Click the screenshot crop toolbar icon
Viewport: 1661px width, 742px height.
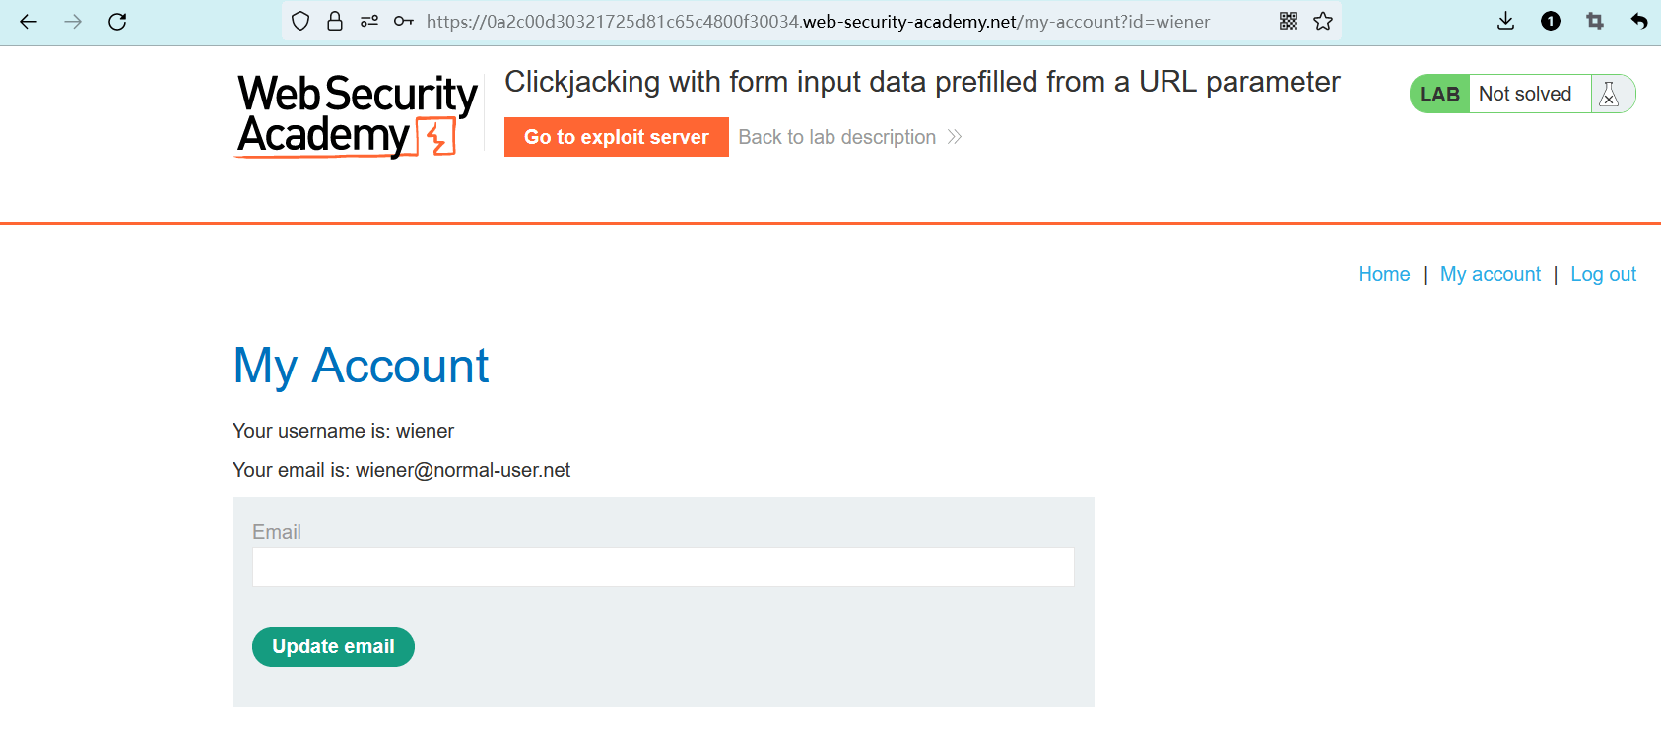click(x=1595, y=22)
